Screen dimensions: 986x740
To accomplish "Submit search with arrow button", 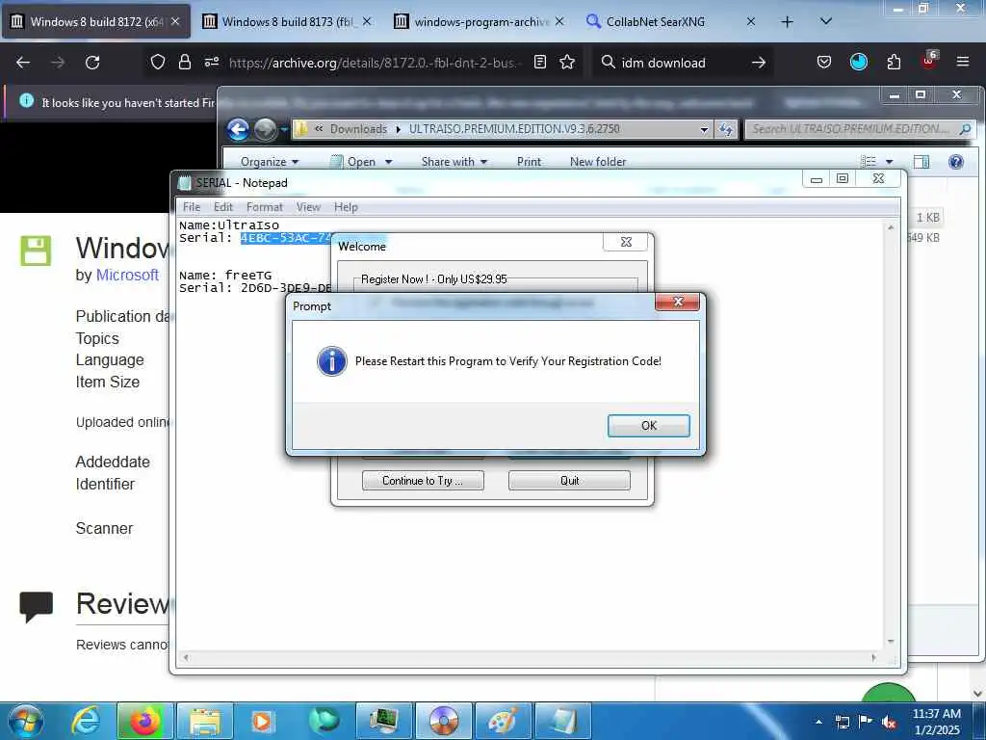I will point(759,63).
